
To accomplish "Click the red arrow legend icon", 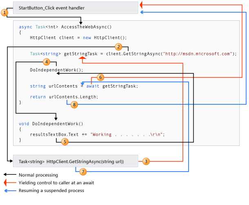I will coord(10,183).
